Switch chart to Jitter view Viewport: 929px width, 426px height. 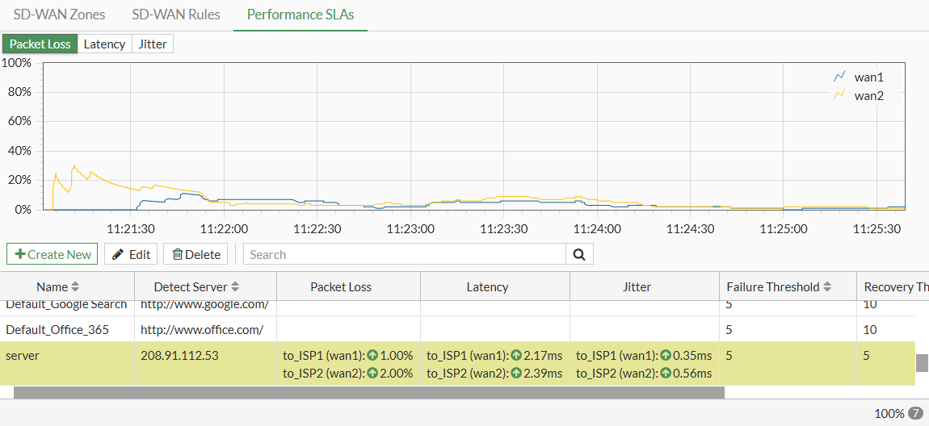(153, 44)
